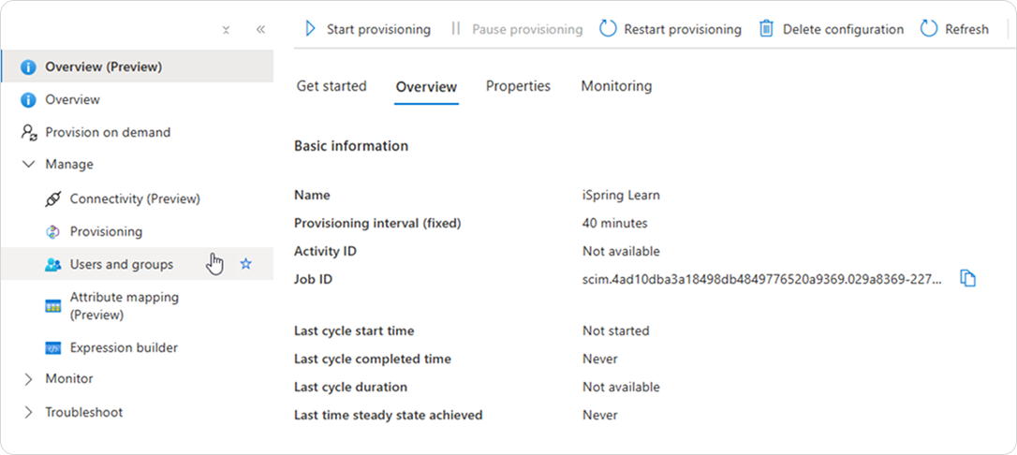Switch to the Properties tab
The height and width of the screenshot is (455, 1017).
click(x=518, y=86)
